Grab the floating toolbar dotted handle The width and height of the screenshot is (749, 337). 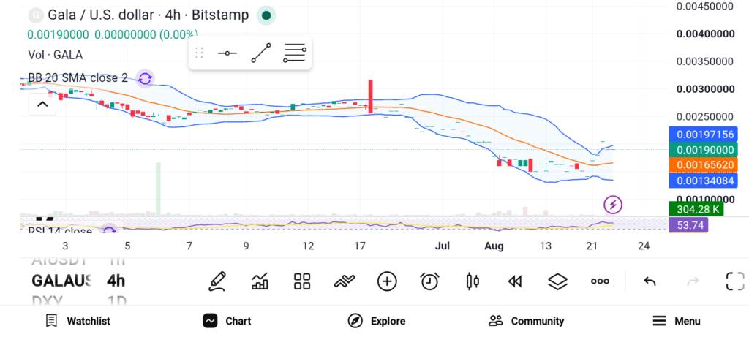pyautogui.click(x=199, y=53)
